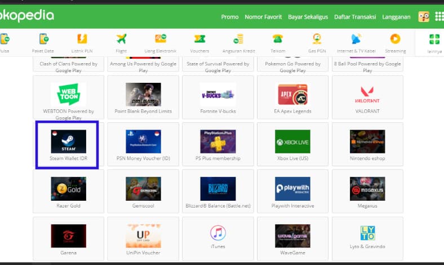This screenshot has width=444, height=265.
Task: Open the Nintendo eshop card
Action: click(x=367, y=144)
